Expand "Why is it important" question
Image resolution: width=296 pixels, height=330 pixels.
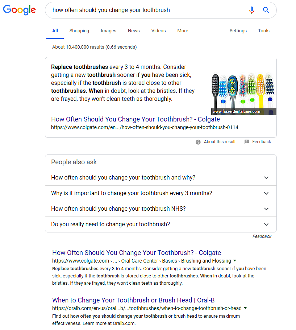[x=266, y=193]
